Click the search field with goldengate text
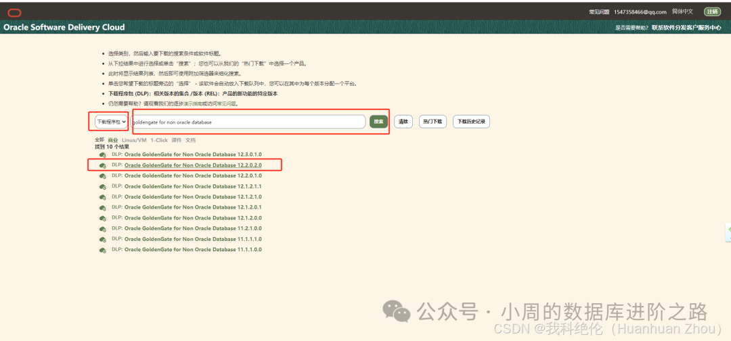Viewport: 731px width, 341px height. pos(248,122)
